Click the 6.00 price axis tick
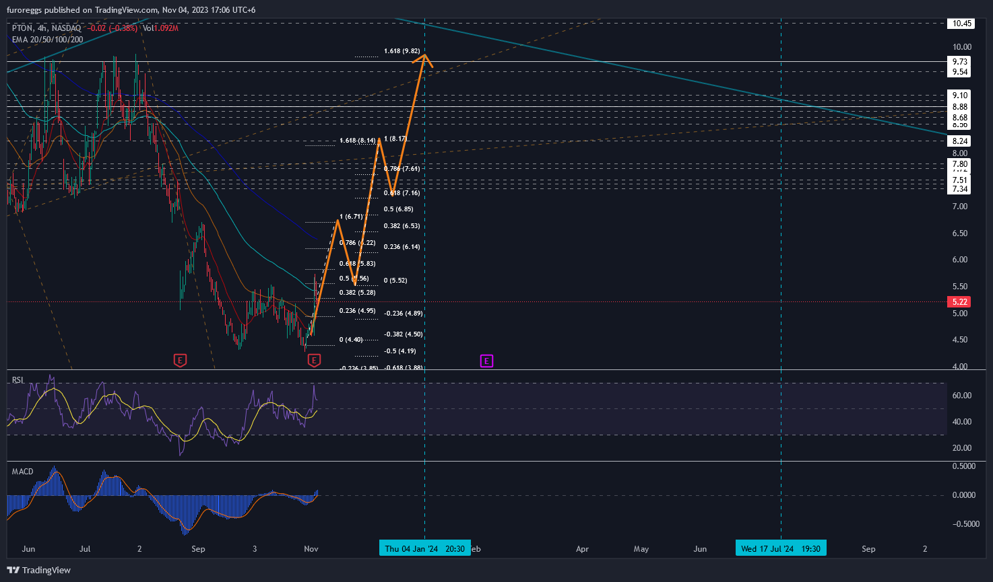The height and width of the screenshot is (582, 993). pos(959,260)
